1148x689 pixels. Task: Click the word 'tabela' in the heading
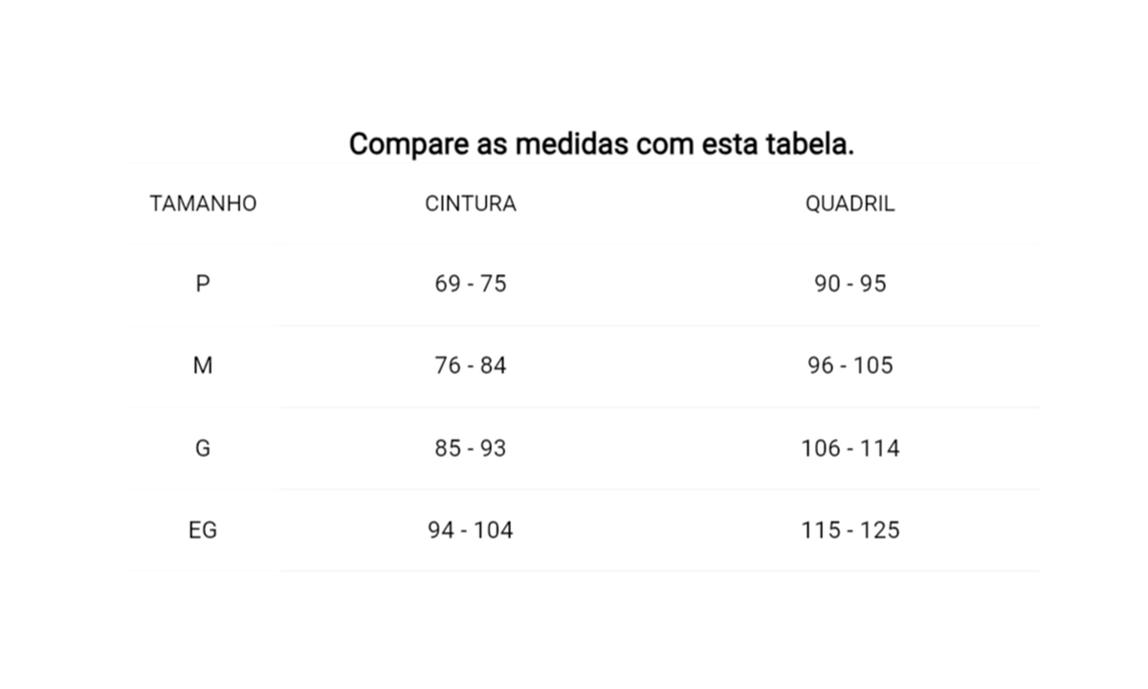click(806, 144)
